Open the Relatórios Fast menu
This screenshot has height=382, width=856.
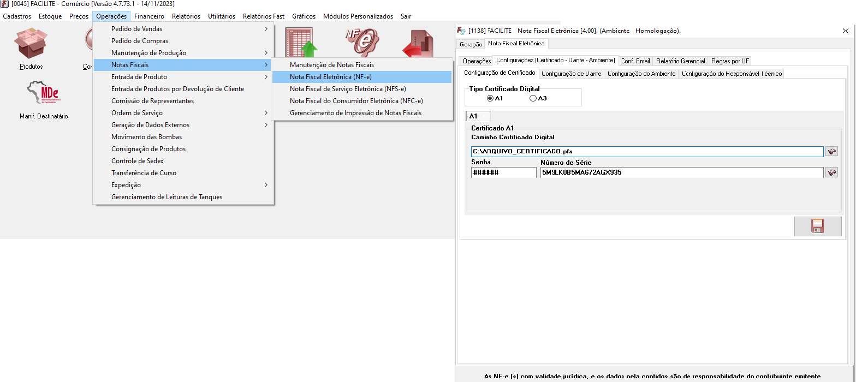coord(264,16)
